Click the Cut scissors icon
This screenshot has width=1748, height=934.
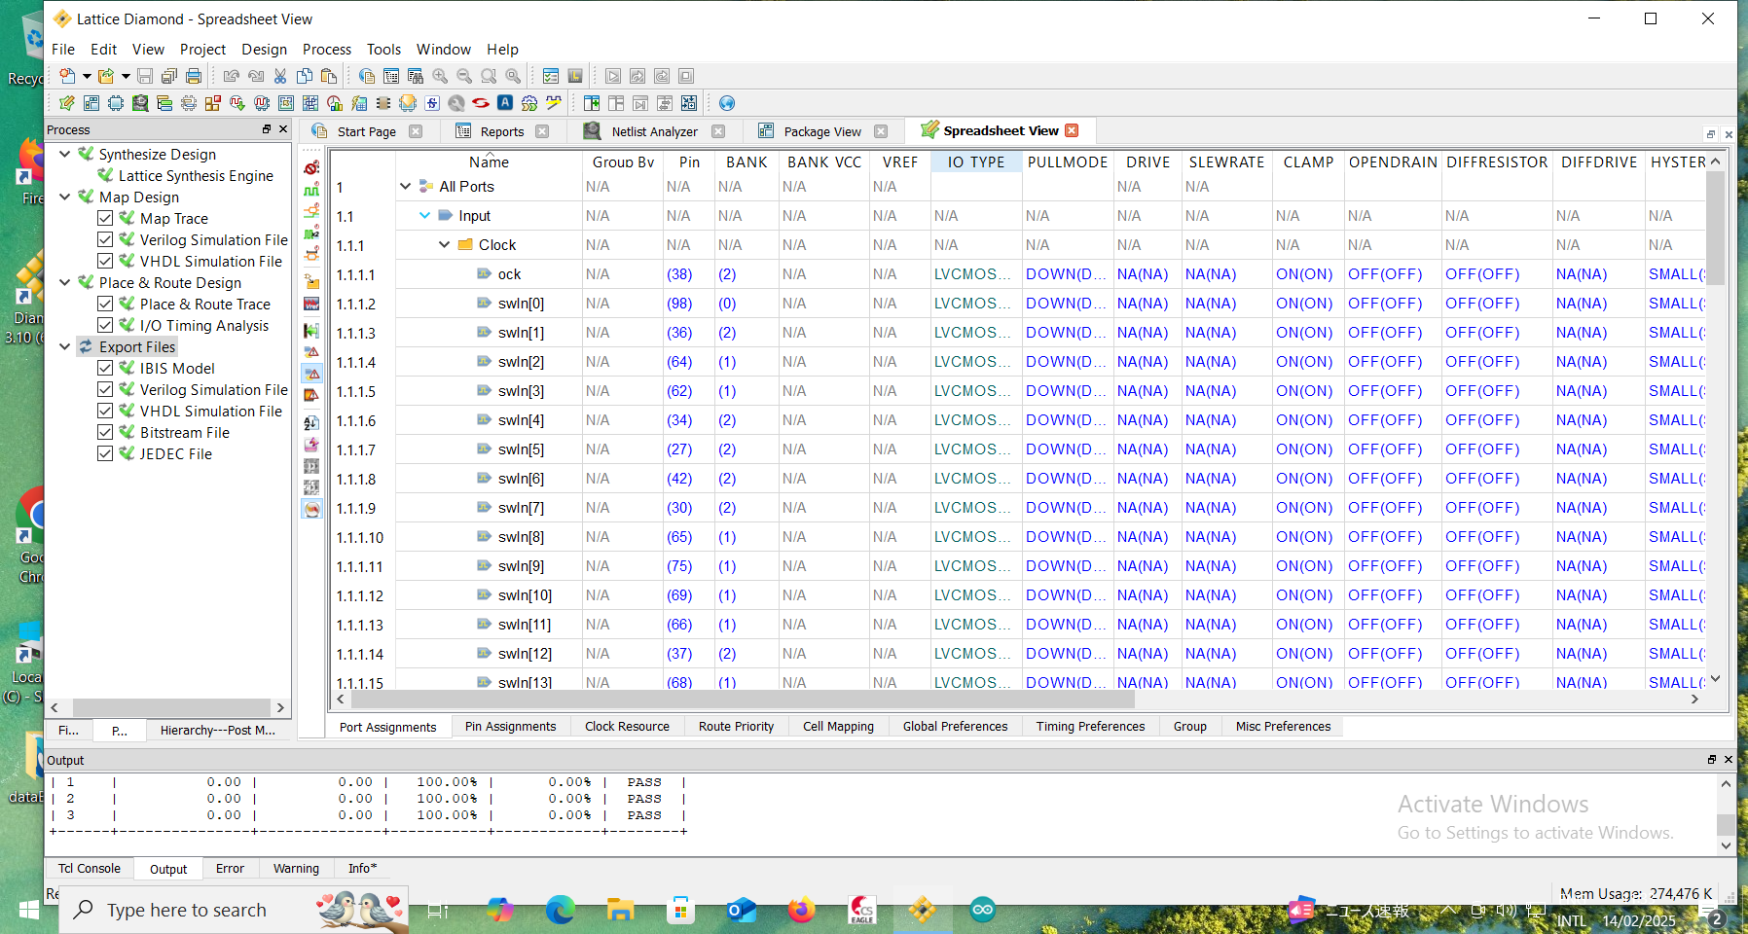(280, 76)
